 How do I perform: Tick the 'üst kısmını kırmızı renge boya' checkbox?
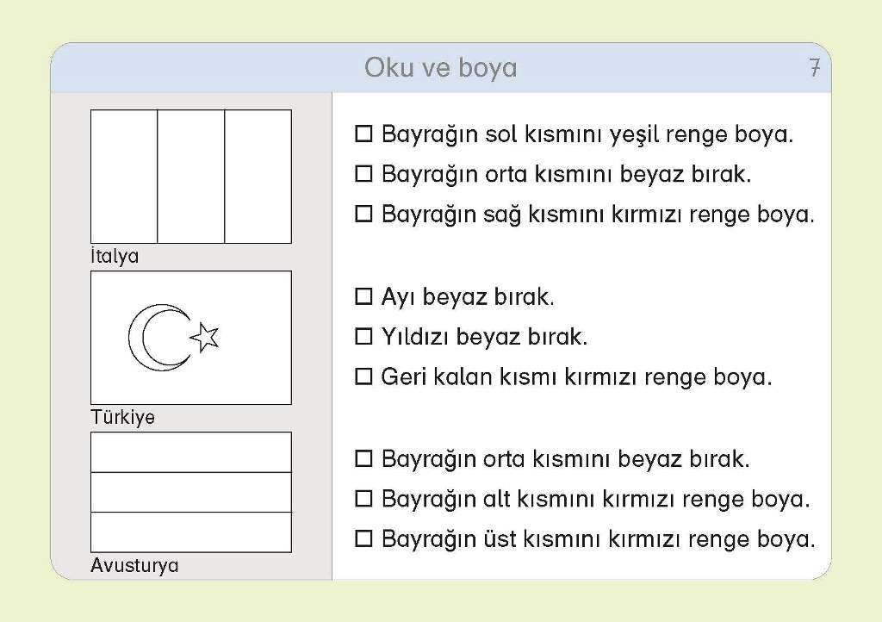tap(363, 539)
